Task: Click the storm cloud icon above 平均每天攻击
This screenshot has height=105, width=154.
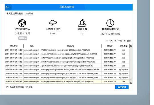Action: (53, 23)
